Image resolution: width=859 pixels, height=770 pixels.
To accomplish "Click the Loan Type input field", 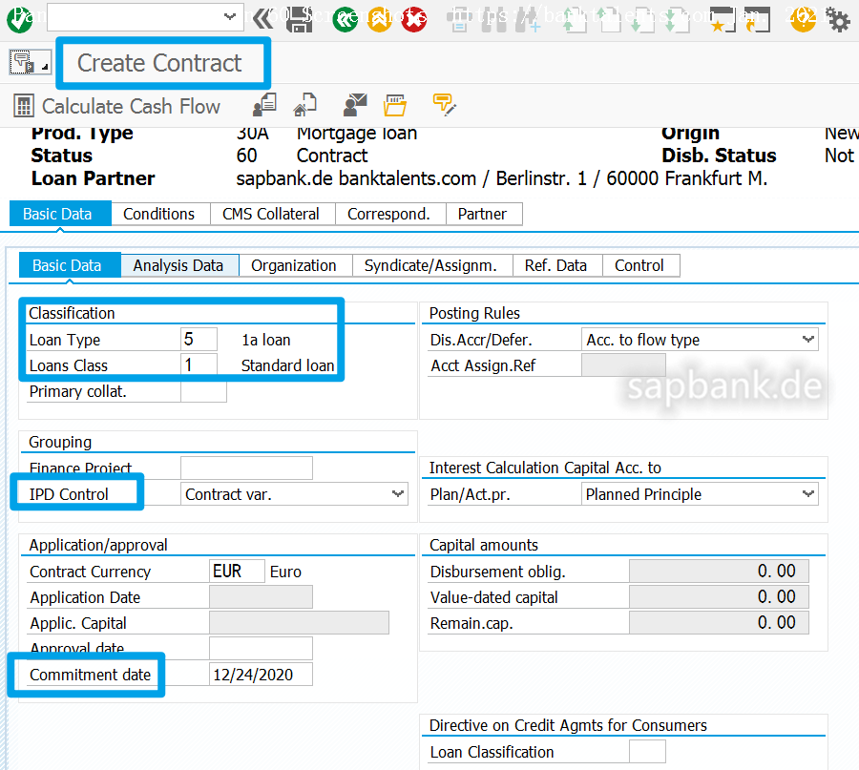I will tap(199, 340).
